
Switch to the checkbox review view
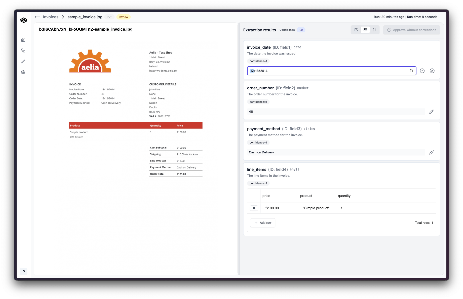pyautogui.click(x=356, y=30)
